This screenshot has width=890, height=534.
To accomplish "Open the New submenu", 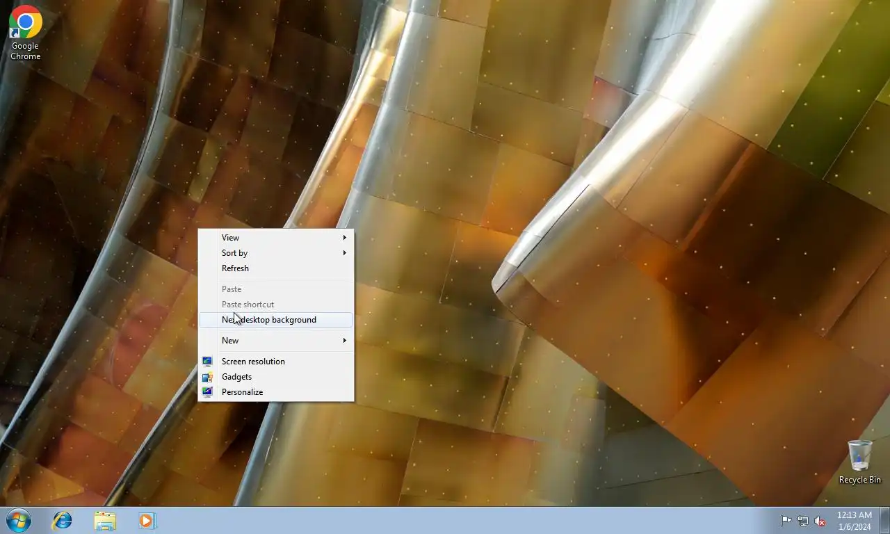I will click(276, 341).
